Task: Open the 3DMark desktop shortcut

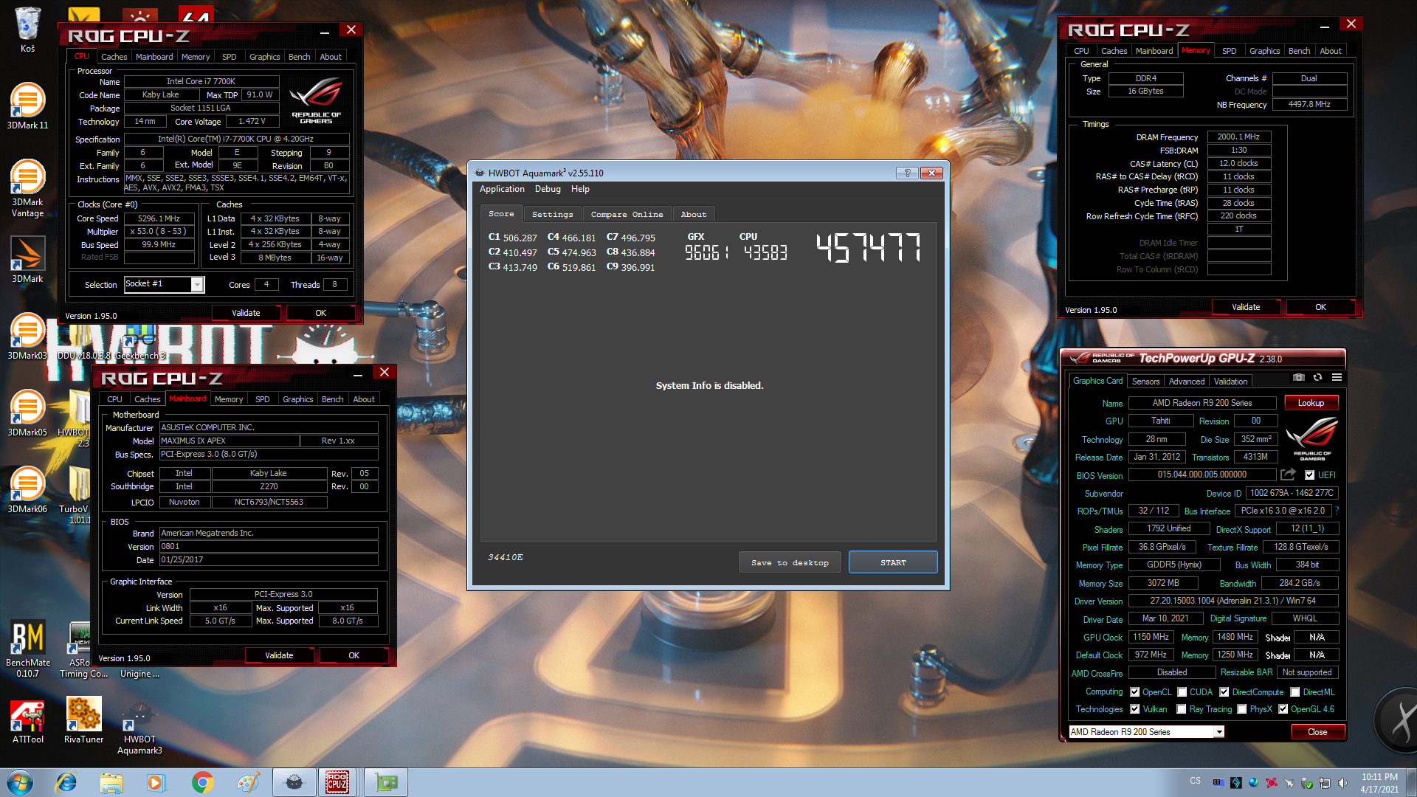Action: click(x=27, y=260)
